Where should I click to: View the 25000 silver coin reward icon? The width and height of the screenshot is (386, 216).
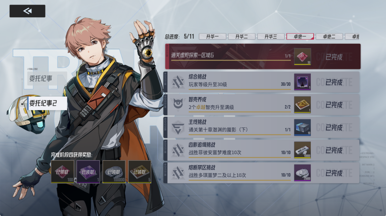point(302,173)
